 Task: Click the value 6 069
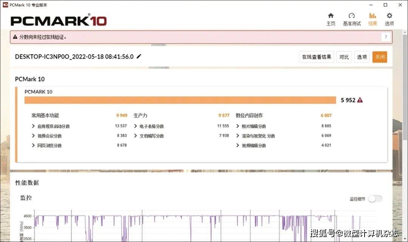326,136
